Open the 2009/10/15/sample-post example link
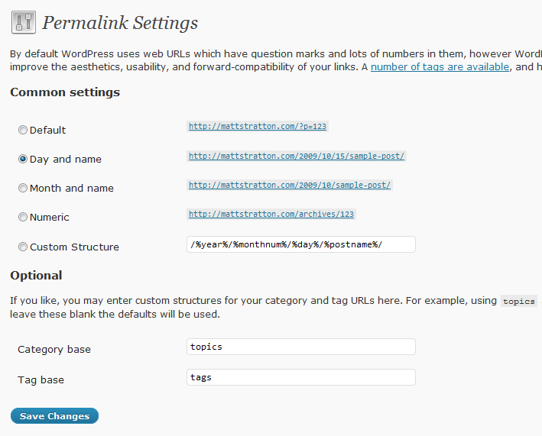Image resolution: width=542 pixels, height=436 pixels. 297,156
